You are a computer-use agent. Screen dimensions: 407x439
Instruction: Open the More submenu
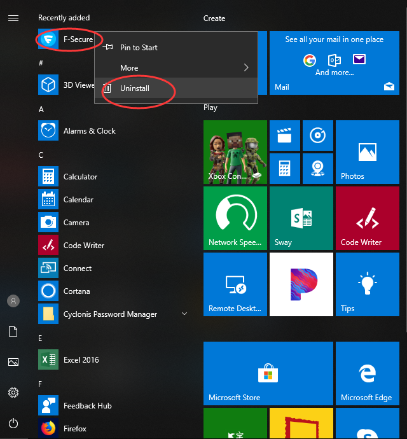pyautogui.click(x=176, y=67)
